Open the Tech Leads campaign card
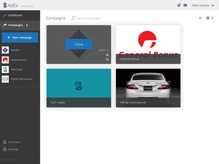 click(x=79, y=88)
